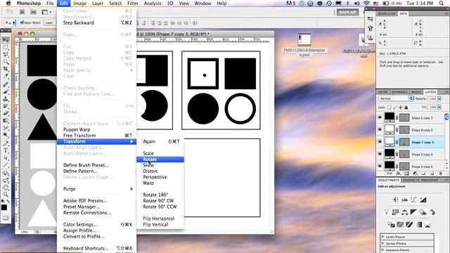Add a Levels adjustment from the icon row
450x253 pixels.
pyautogui.click(x=405, y=200)
